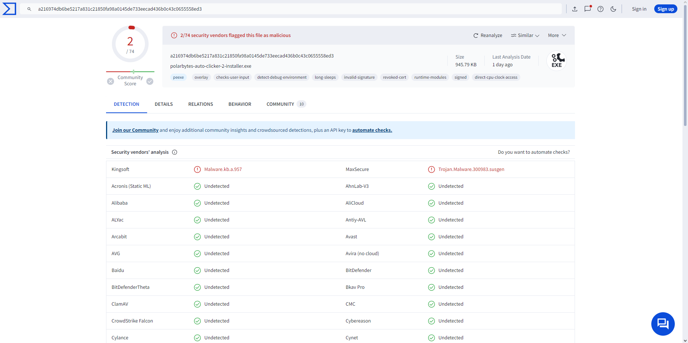This screenshot has width=688, height=343.
Task: Expand the More dropdown menu
Action: (557, 36)
